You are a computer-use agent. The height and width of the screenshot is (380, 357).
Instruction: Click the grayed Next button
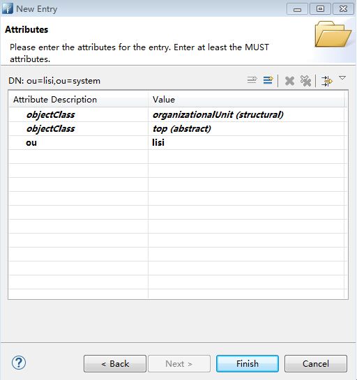(179, 363)
